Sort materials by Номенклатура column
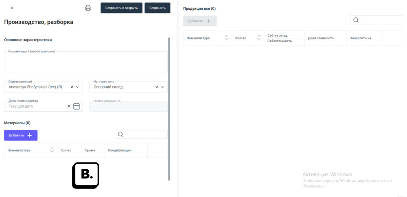The image size is (407, 197). pyautogui.click(x=52, y=150)
